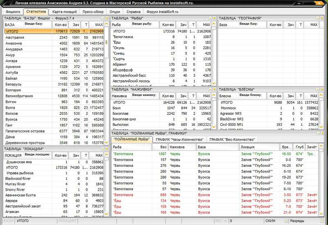328x225 pixels.
Task: Select the Австралийский басс fish row
Action: [162, 75]
